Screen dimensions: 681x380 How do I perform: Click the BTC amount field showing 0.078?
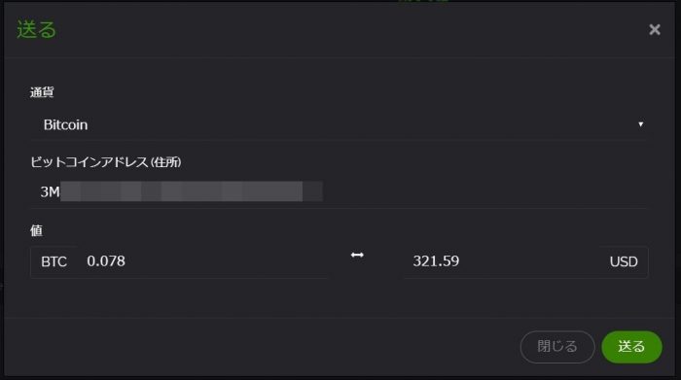(x=203, y=261)
